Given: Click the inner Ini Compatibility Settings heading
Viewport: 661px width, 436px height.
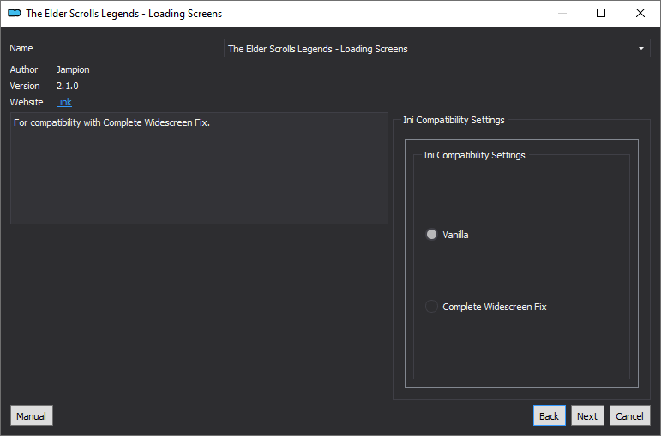Looking at the screenshot, I should pyautogui.click(x=474, y=155).
